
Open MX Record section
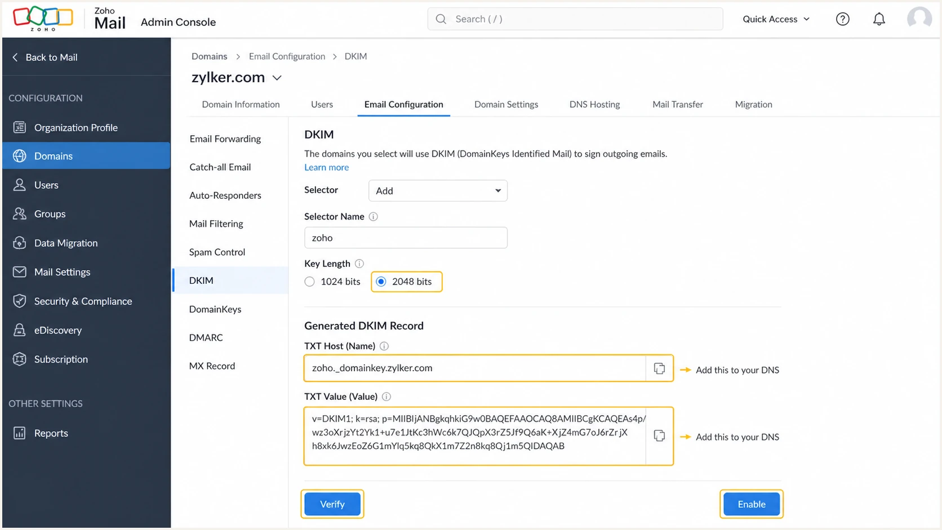tap(212, 366)
